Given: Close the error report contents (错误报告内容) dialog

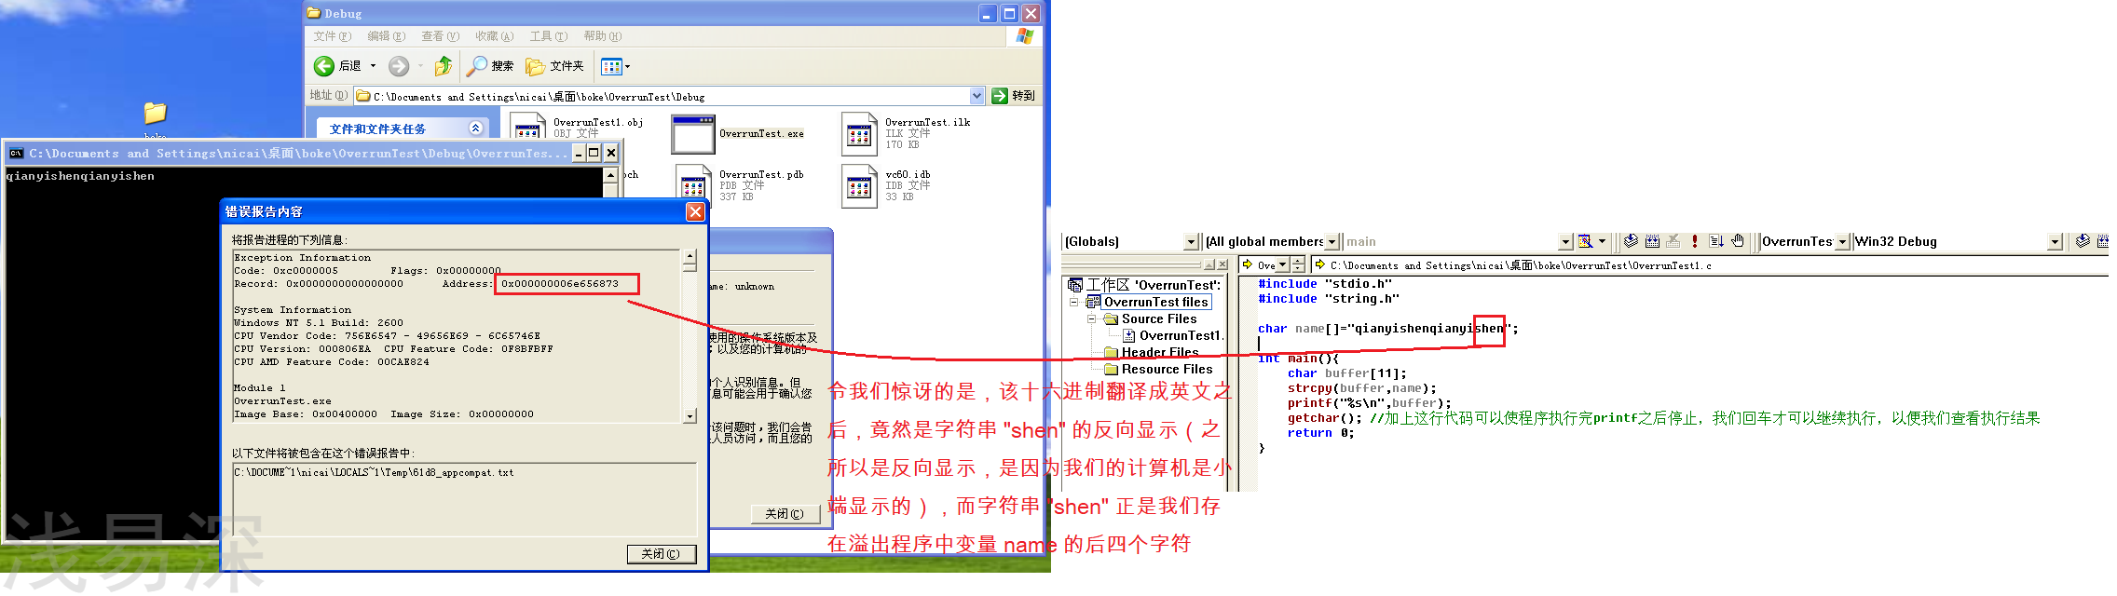Looking at the screenshot, I should [695, 211].
